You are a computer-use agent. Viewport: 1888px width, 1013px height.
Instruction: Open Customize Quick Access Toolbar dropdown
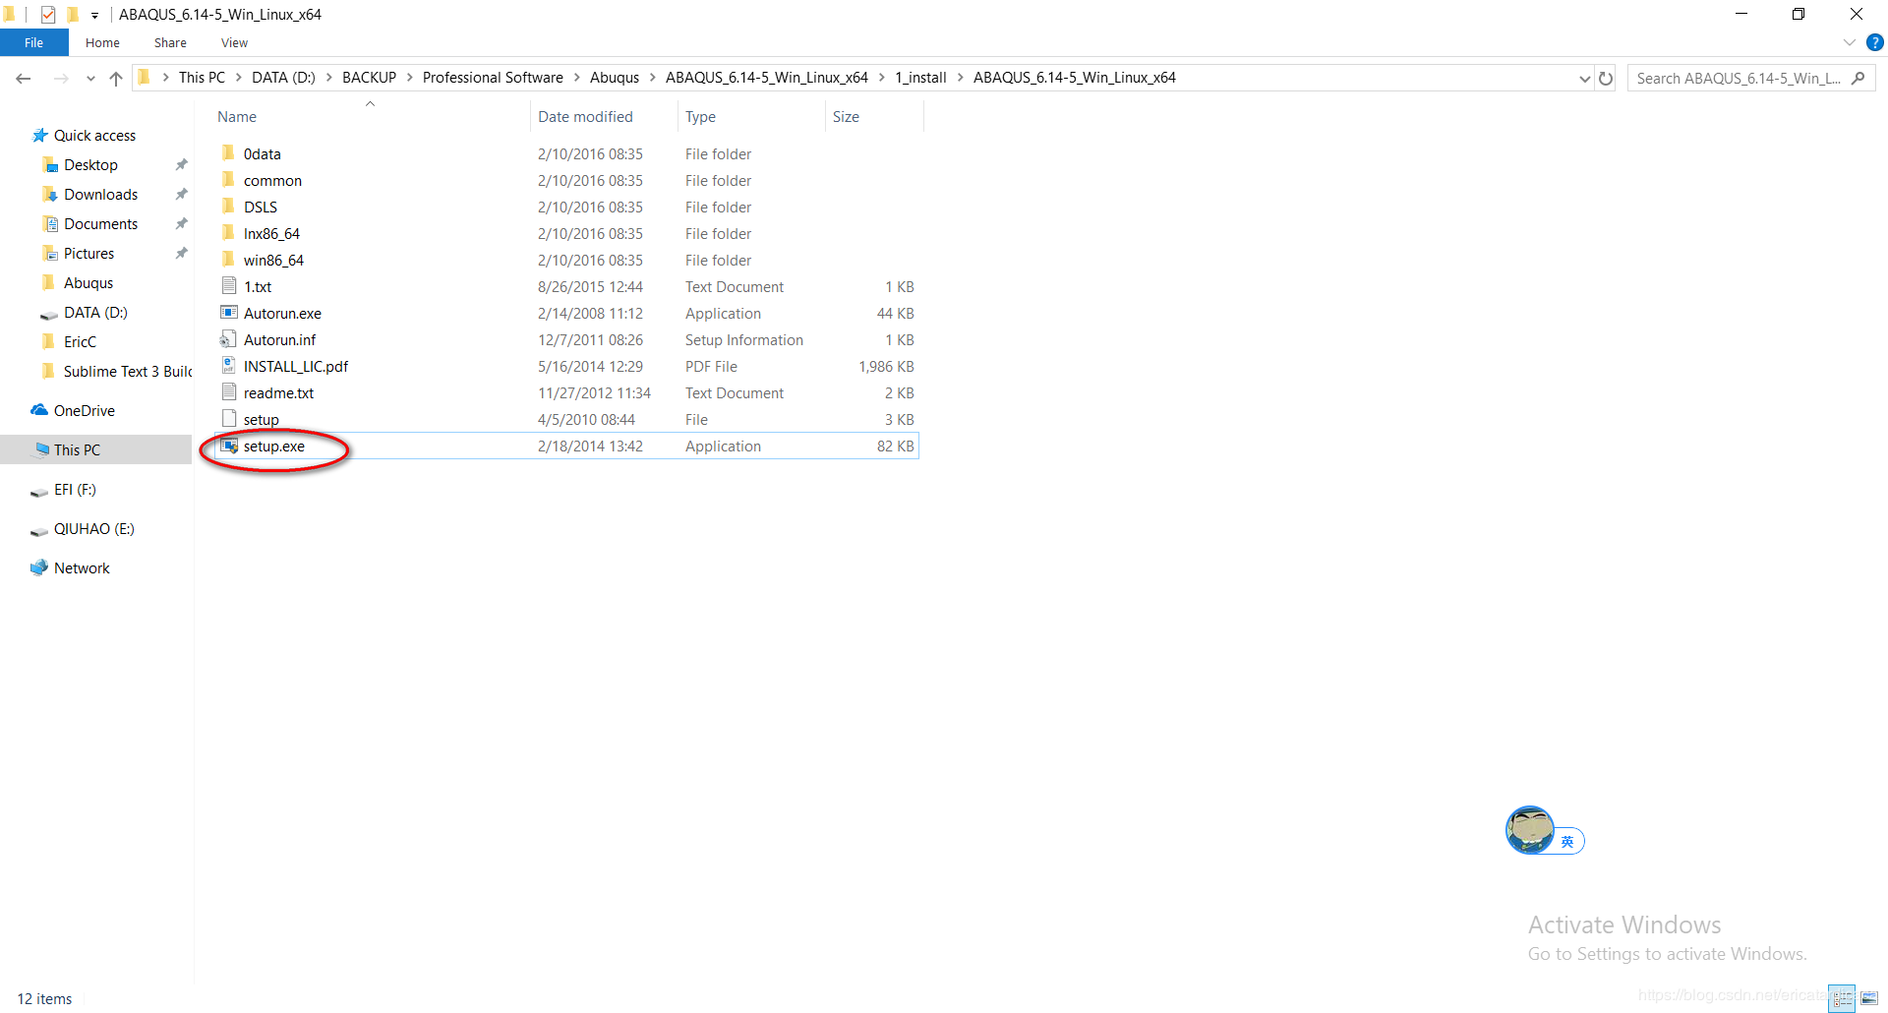pos(94,15)
